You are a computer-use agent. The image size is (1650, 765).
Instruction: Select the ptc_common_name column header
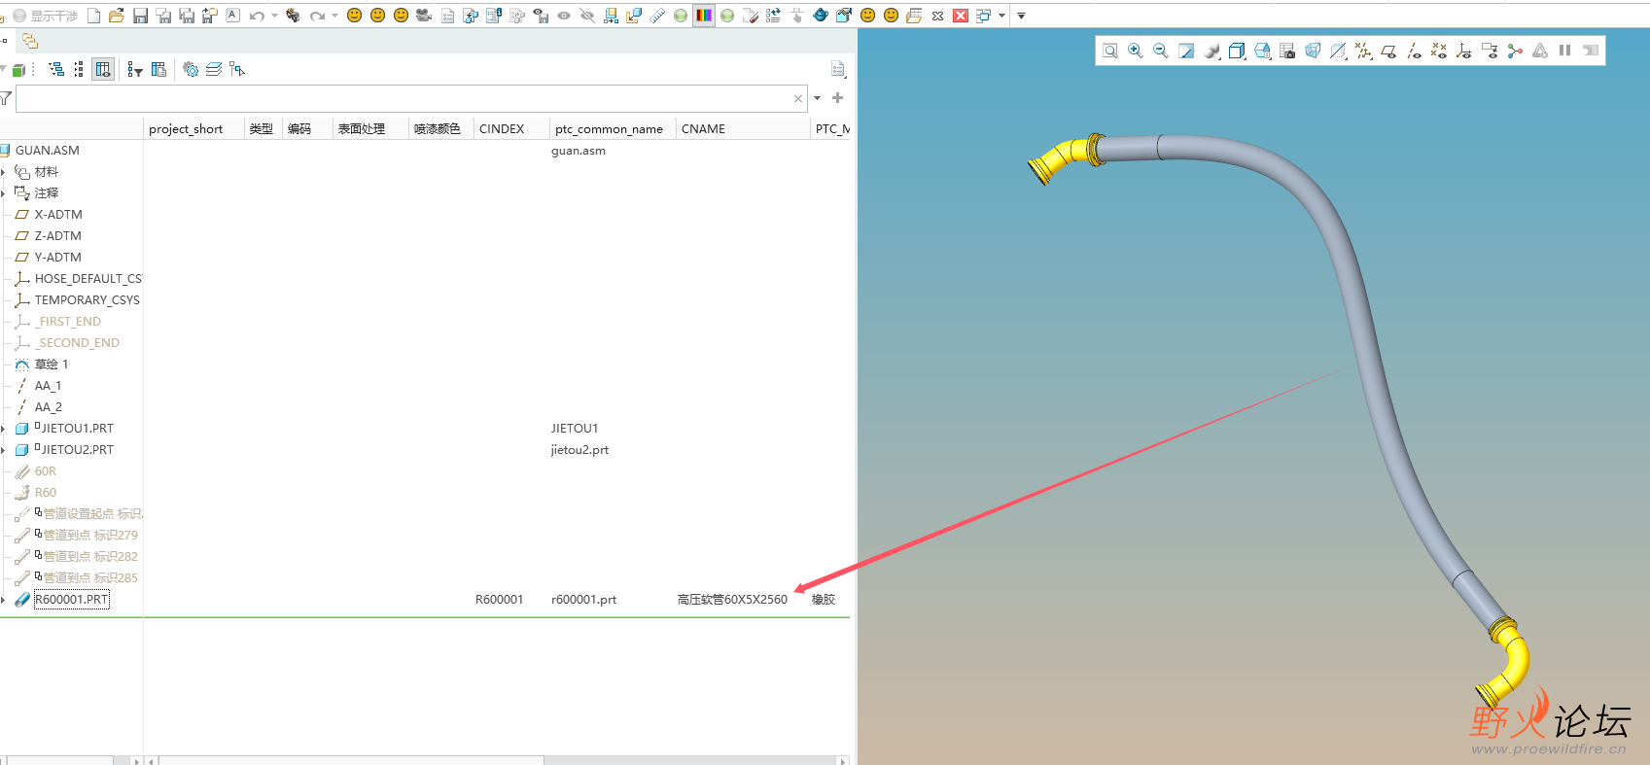pos(613,128)
